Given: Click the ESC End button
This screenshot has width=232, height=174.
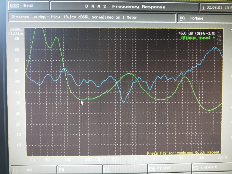Looking at the screenshot, I should pyautogui.click(x=29, y=6).
